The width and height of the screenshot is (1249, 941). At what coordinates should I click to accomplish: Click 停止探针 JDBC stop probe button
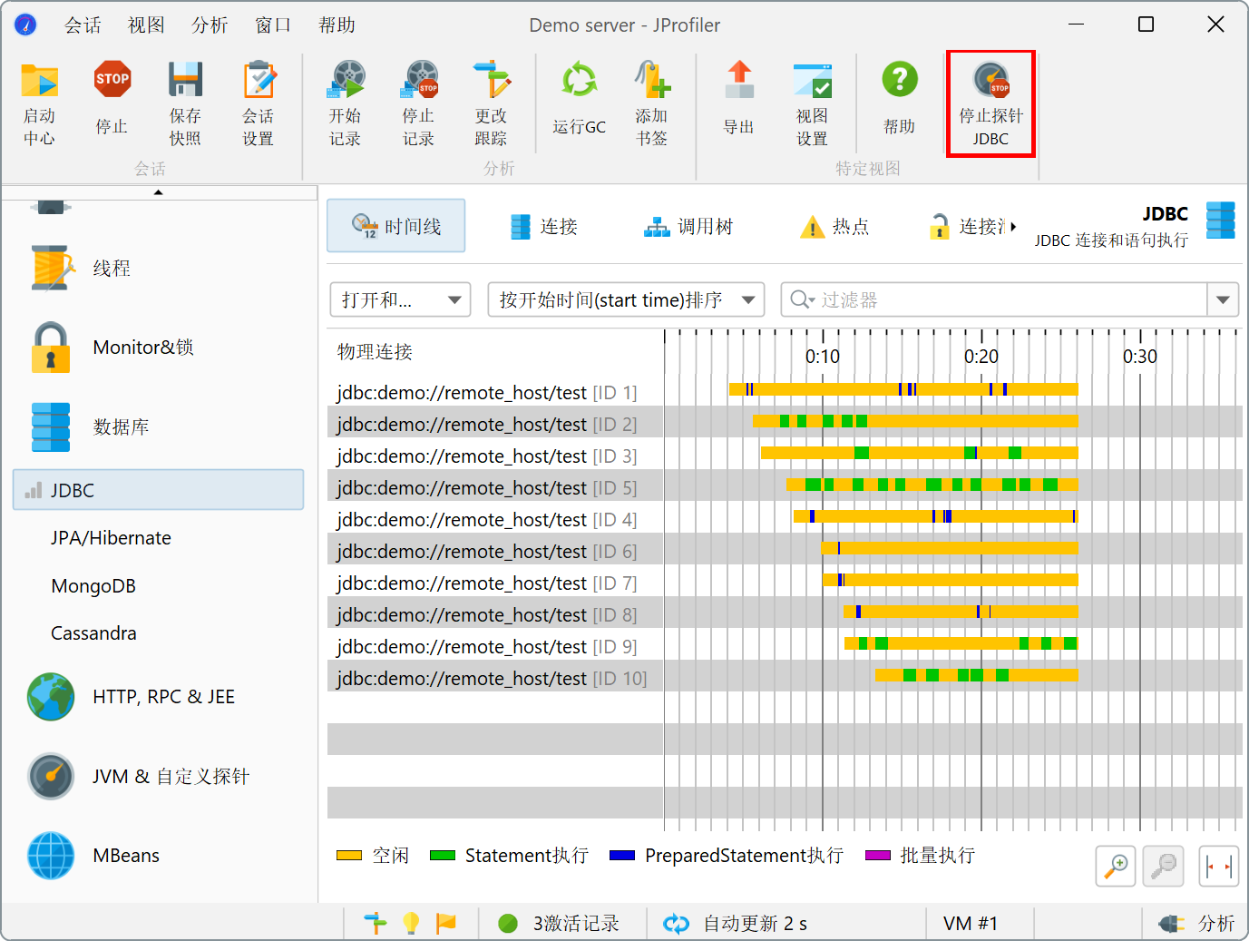[x=990, y=103]
